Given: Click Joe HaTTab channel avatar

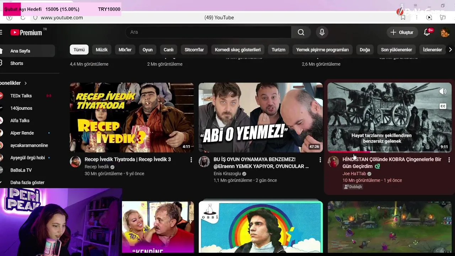Looking at the screenshot, I should click(333, 161).
